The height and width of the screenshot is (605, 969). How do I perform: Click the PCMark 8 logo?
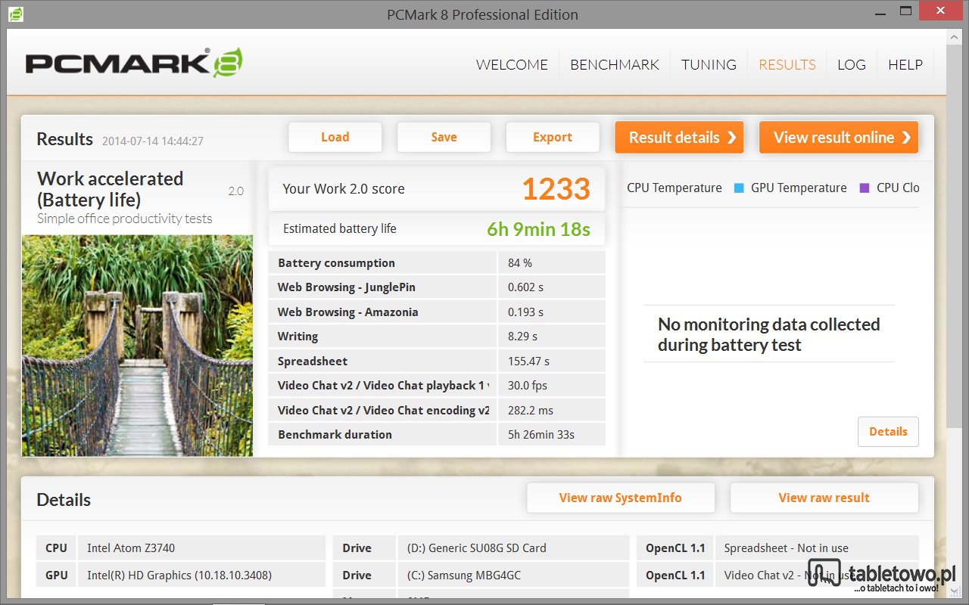click(x=134, y=64)
